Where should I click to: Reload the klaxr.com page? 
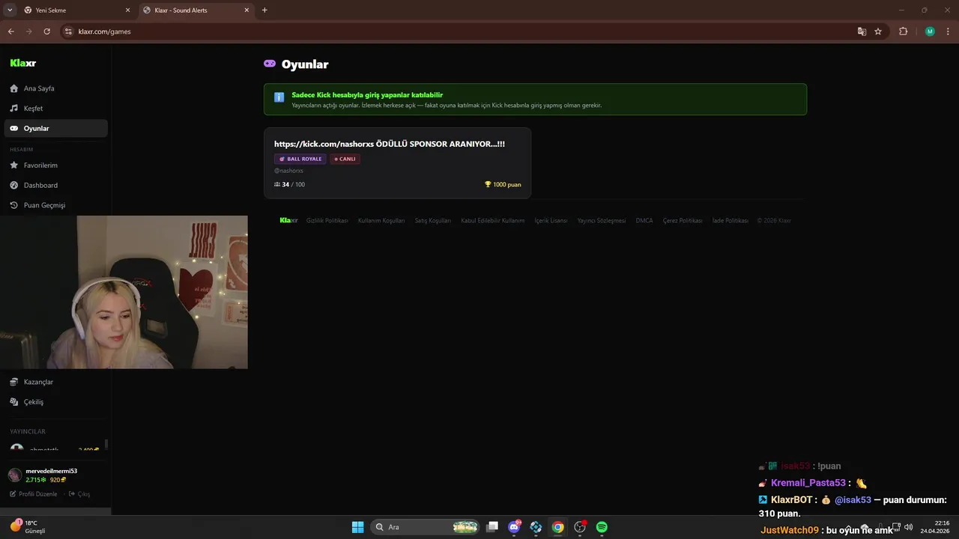(46, 31)
